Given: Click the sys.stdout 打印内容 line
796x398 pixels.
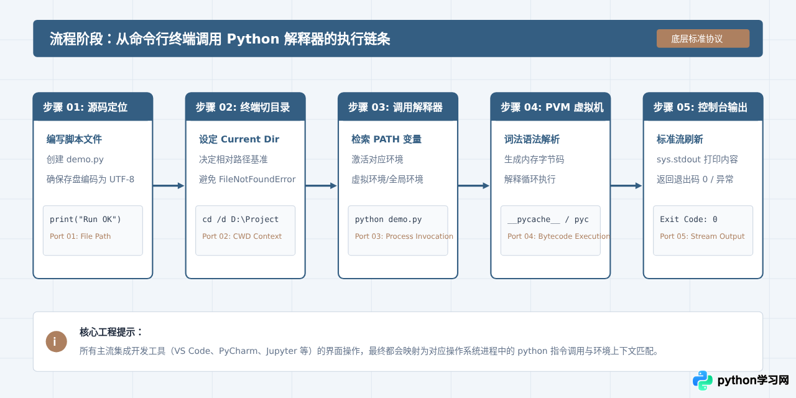Looking at the screenshot, I should [x=697, y=159].
